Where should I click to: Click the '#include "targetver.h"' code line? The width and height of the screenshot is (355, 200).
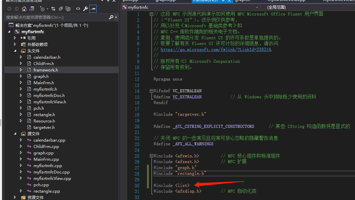click(x=180, y=114)
